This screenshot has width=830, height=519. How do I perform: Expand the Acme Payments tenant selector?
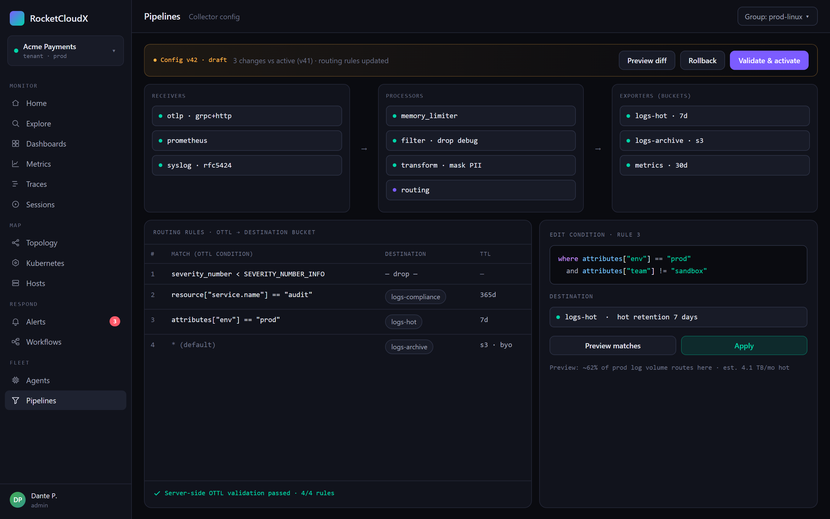coord(66,50)
